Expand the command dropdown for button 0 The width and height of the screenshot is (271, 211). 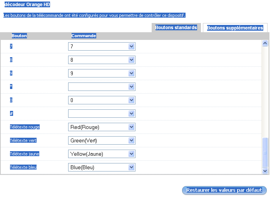[102, 100]
